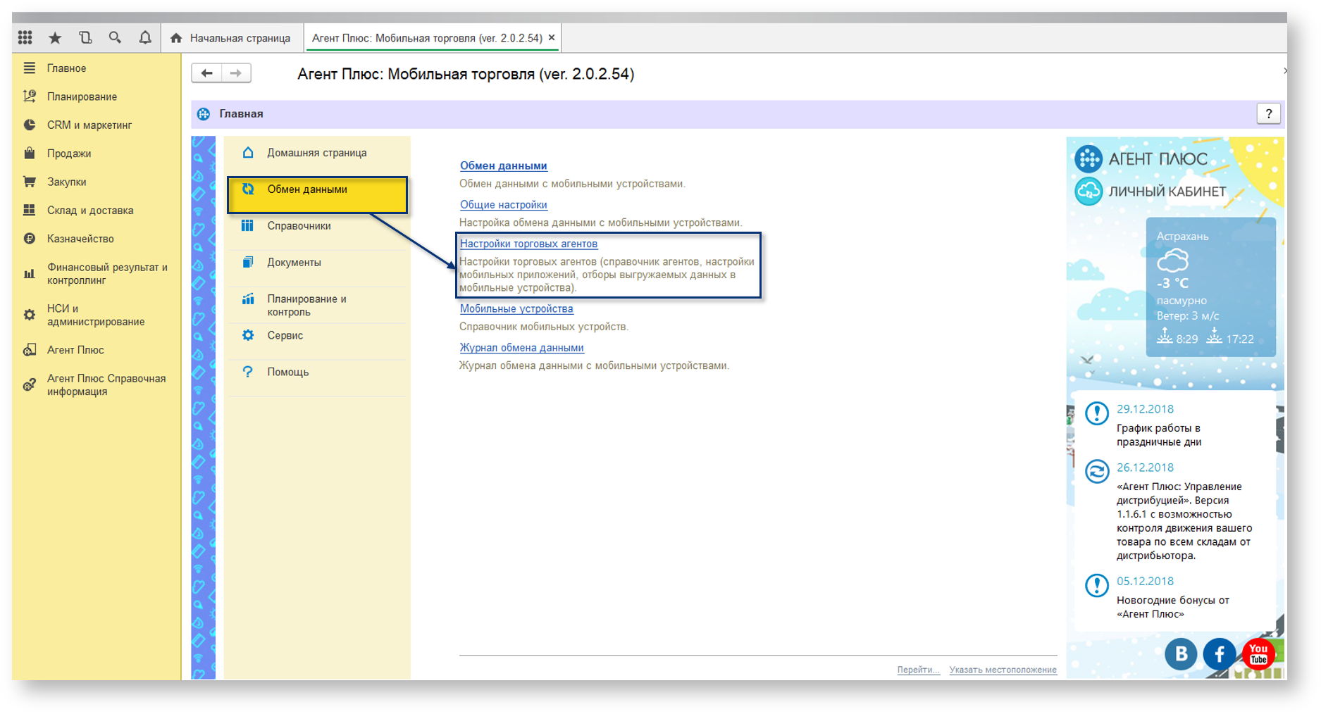Click the Сервис gear icon
Screen dimensions: 1321x714
248,336
